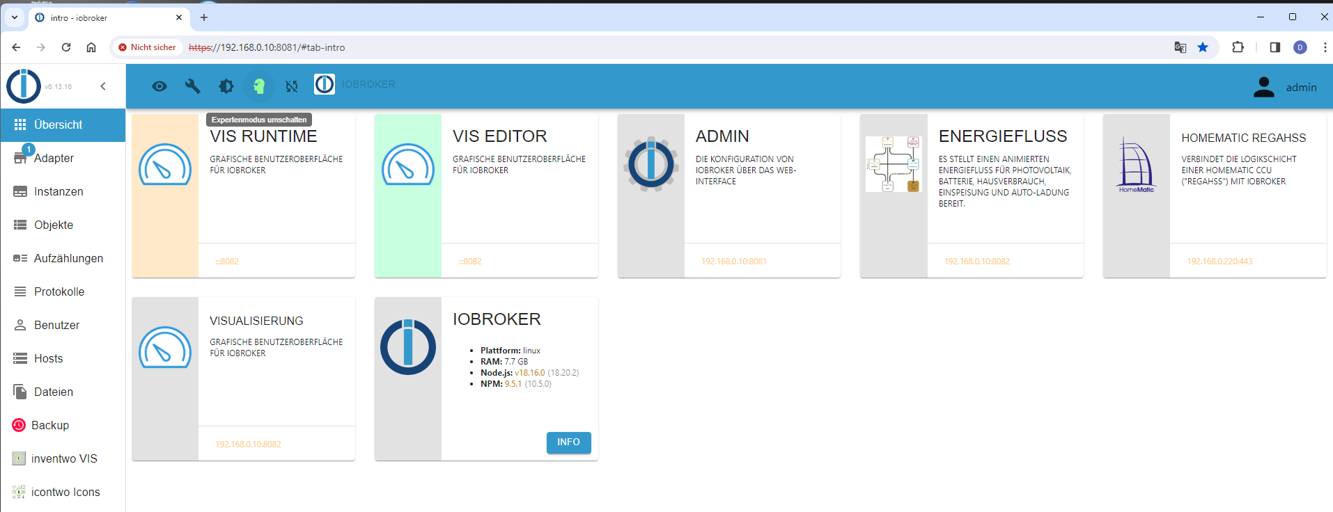Click the admin username label

pyautogui.click(x=1301, y=88)
